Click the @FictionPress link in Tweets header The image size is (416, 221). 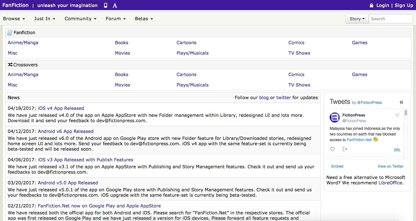pos(370,103)
